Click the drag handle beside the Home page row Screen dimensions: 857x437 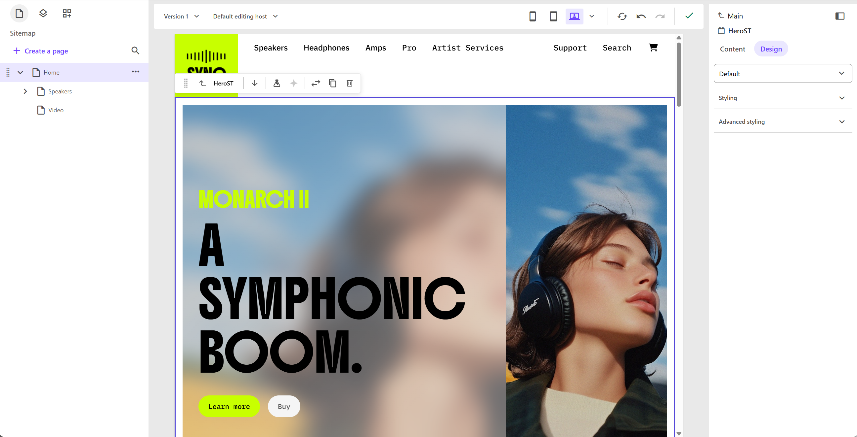tap(8, 72)
